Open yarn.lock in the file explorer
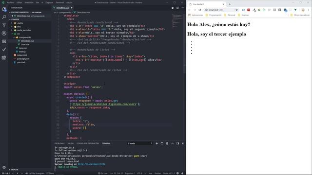Screen dimensions: 312x175 tap(21, 62)
